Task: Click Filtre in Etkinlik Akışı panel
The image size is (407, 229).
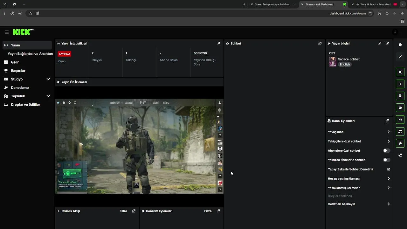Action: tap(123, 211)
